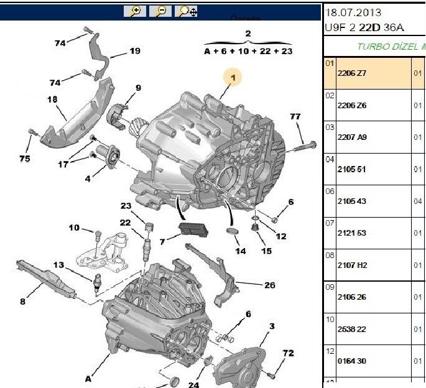Viewport: 426px width, 388px height.
Task: Click part number 0164 30 in table
Action: (351, 361)
